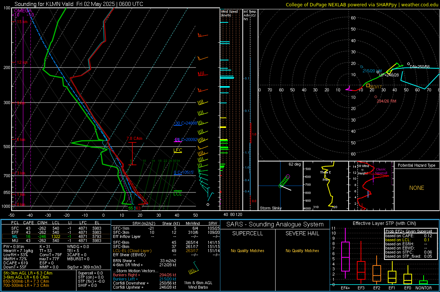Click the blue Bunkers Left circle on hodograph
This screenshot has width=440, height=292.
tap(362, 67)
